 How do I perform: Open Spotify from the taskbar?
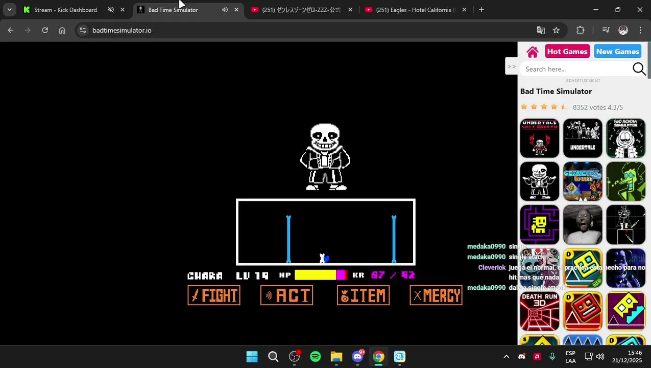click(316, 356)
